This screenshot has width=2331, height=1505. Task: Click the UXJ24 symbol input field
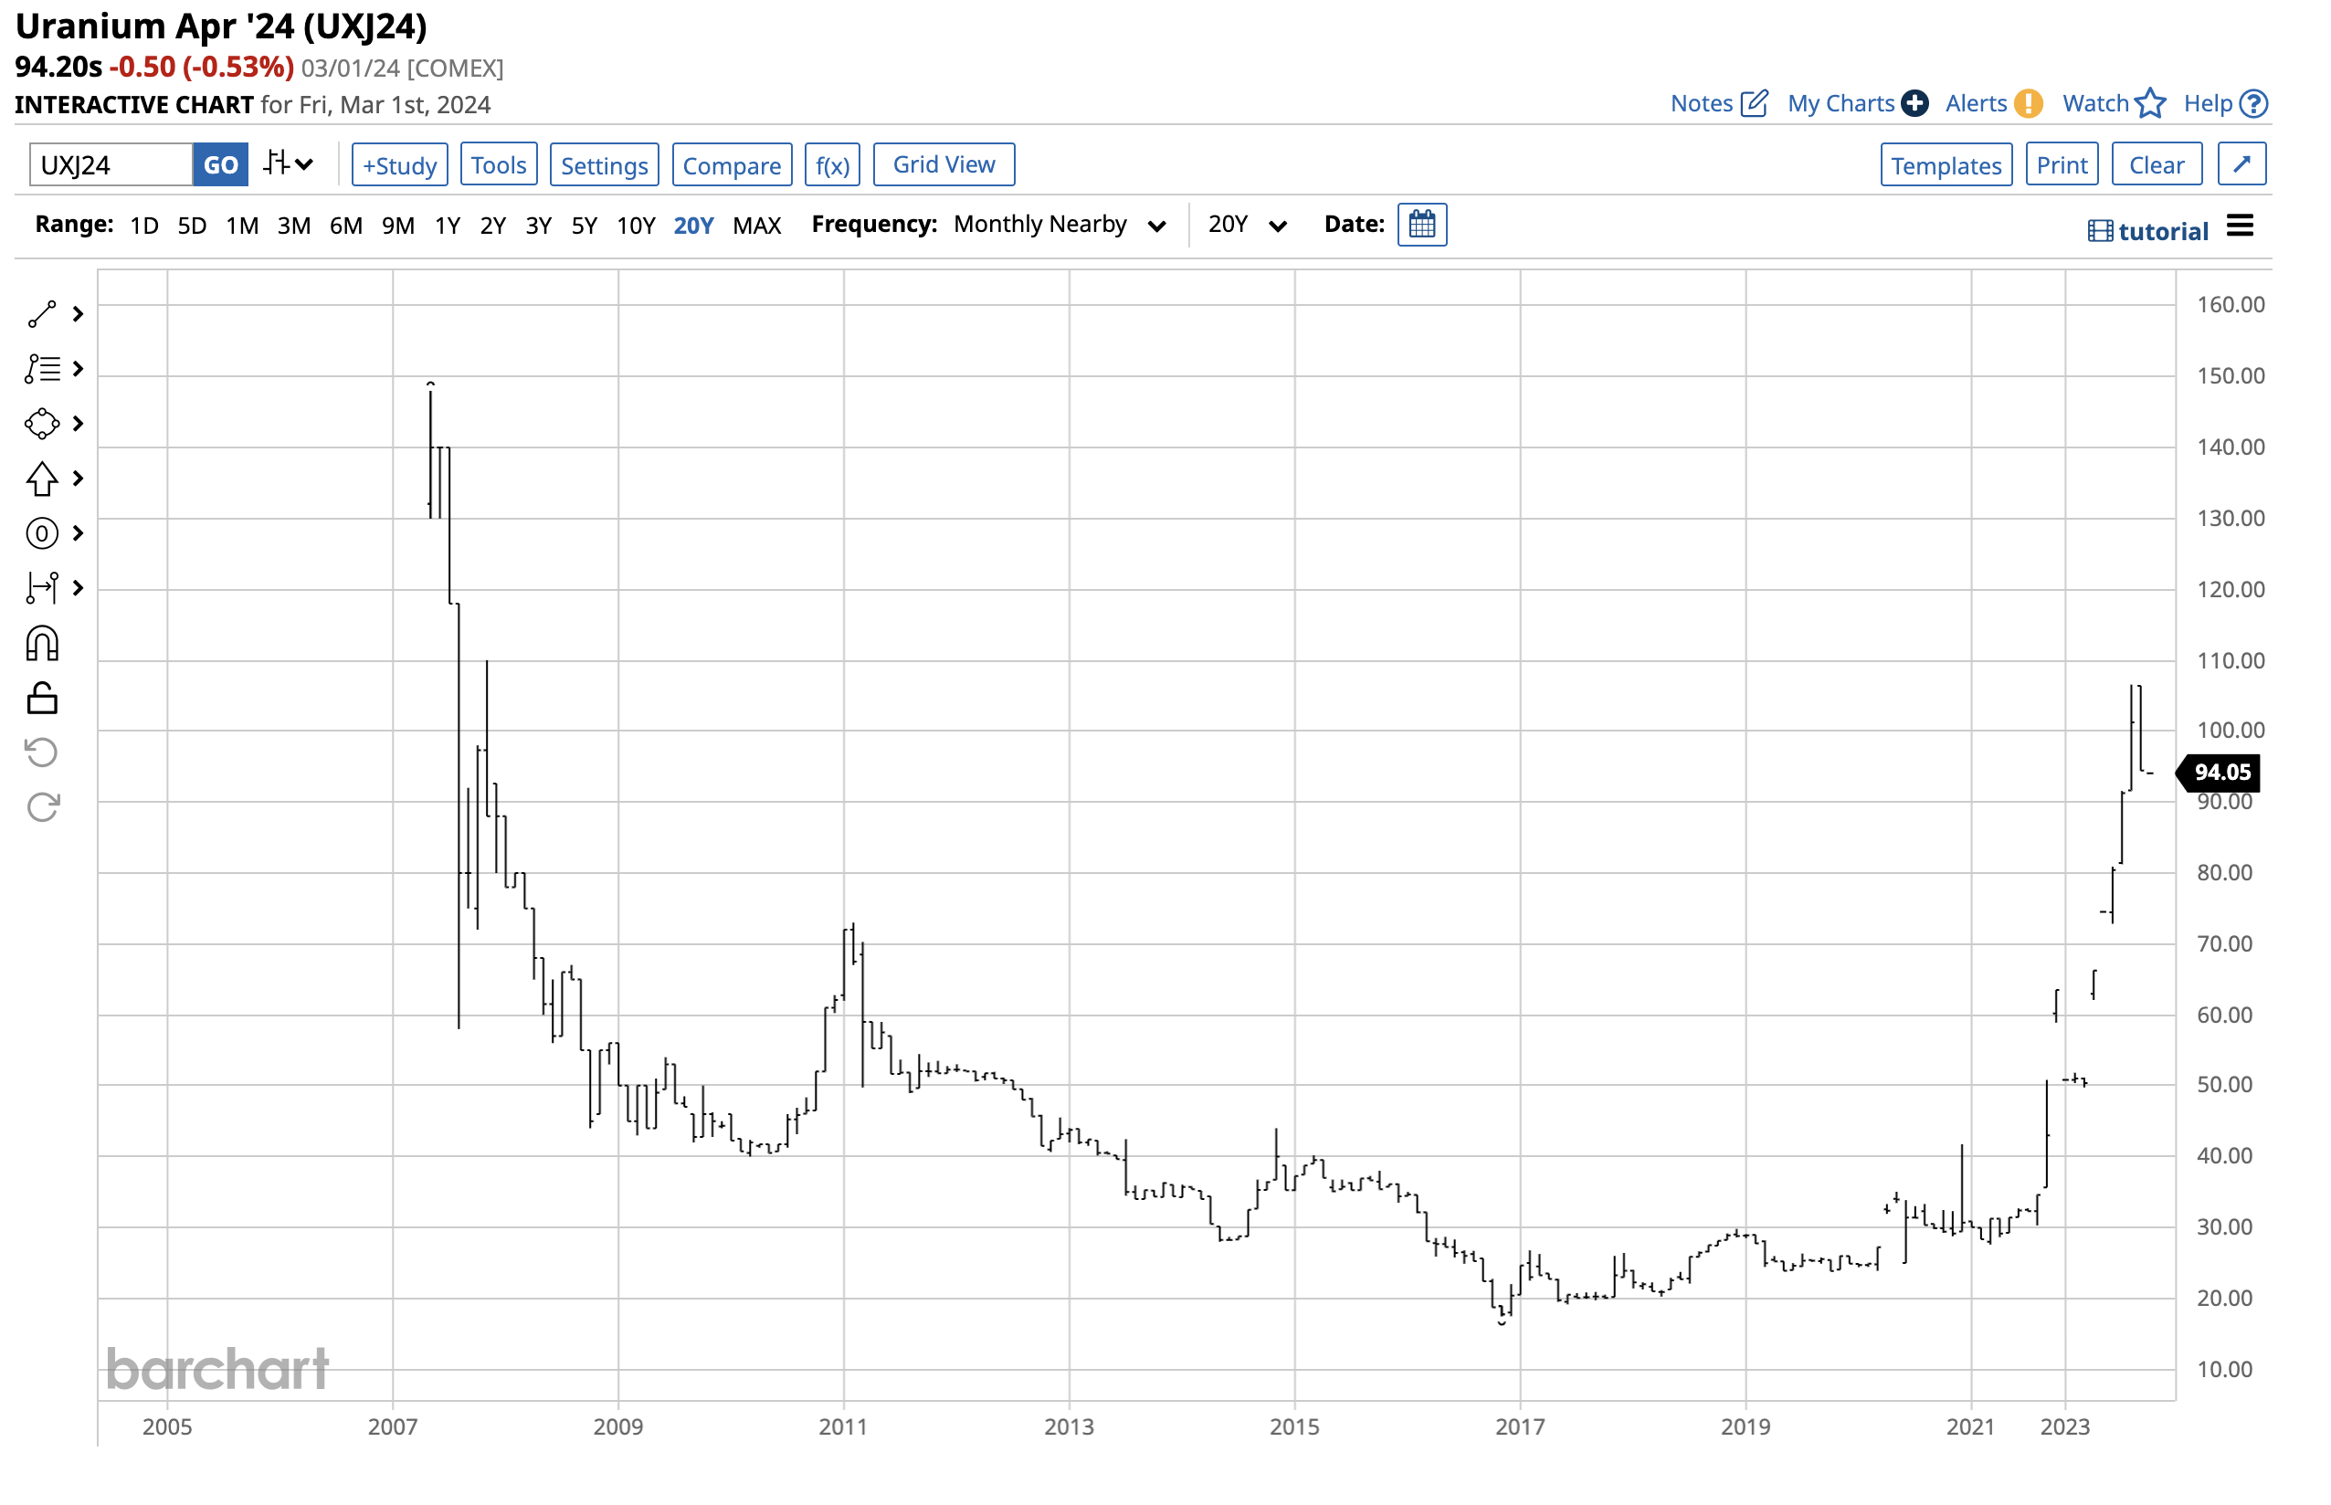tap(111, 164)
